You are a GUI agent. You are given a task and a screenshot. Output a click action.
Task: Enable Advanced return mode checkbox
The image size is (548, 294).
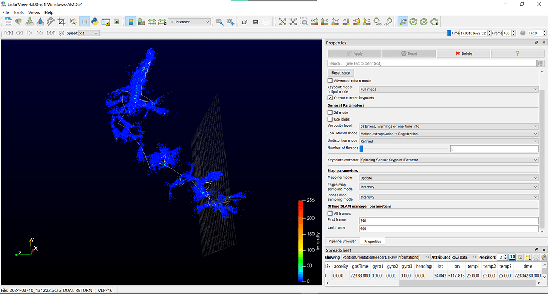[x=330, y=81]
